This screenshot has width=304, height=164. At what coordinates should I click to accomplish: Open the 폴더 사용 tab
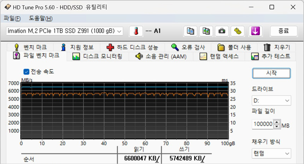tap(234, 47)
